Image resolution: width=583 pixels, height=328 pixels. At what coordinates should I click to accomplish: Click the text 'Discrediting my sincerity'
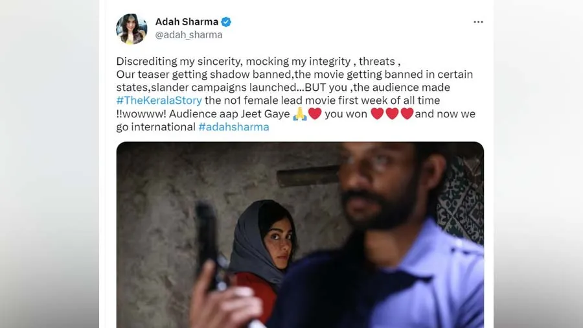[x=179, y=62]
